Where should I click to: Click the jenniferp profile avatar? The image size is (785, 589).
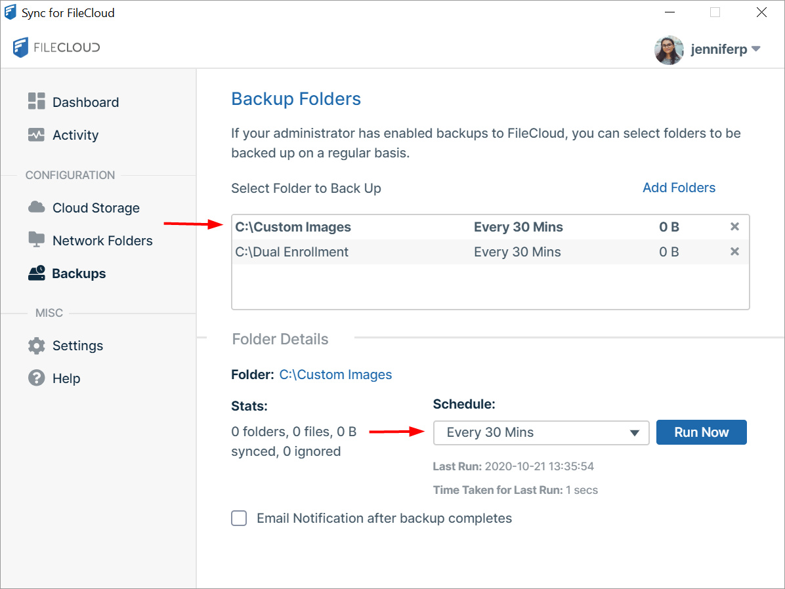(x=669, y=50)
